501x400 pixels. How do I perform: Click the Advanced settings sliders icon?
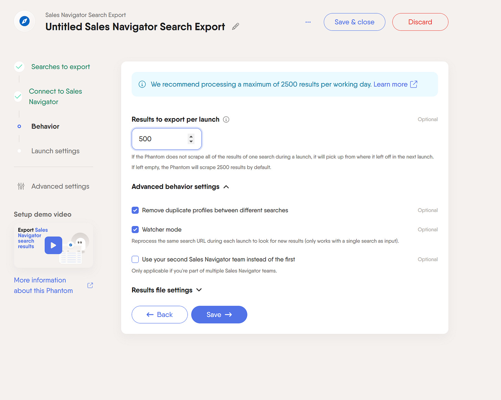[21, 186]
